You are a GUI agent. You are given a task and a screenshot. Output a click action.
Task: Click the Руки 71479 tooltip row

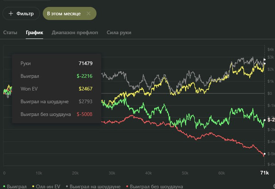point(57,63)
